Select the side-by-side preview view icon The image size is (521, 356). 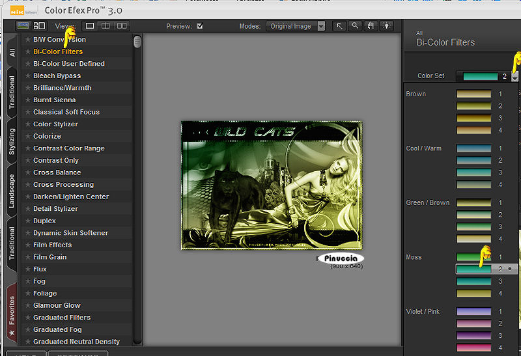tap(122, 26)
